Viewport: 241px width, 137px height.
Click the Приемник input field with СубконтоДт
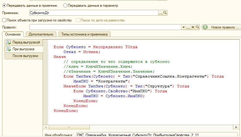pyautogui.click(x=93, y=13)
